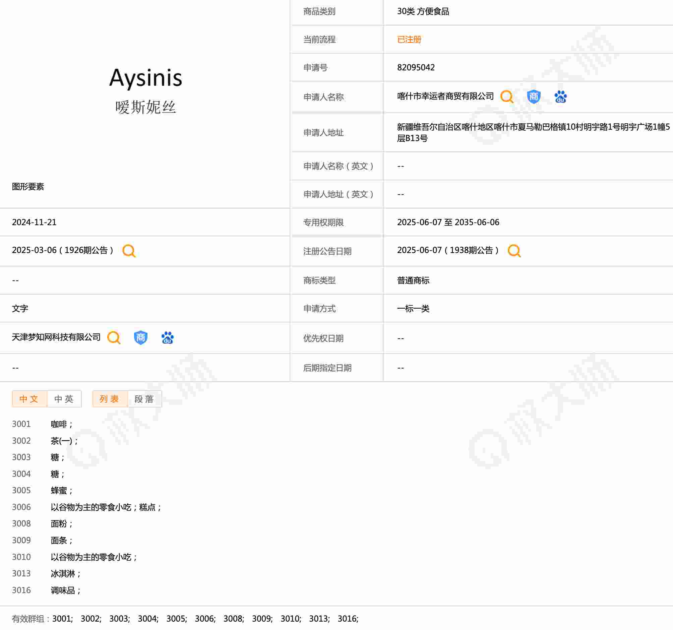Click application number 82095042
Screen dimensions: 673x630
point(416,67)
